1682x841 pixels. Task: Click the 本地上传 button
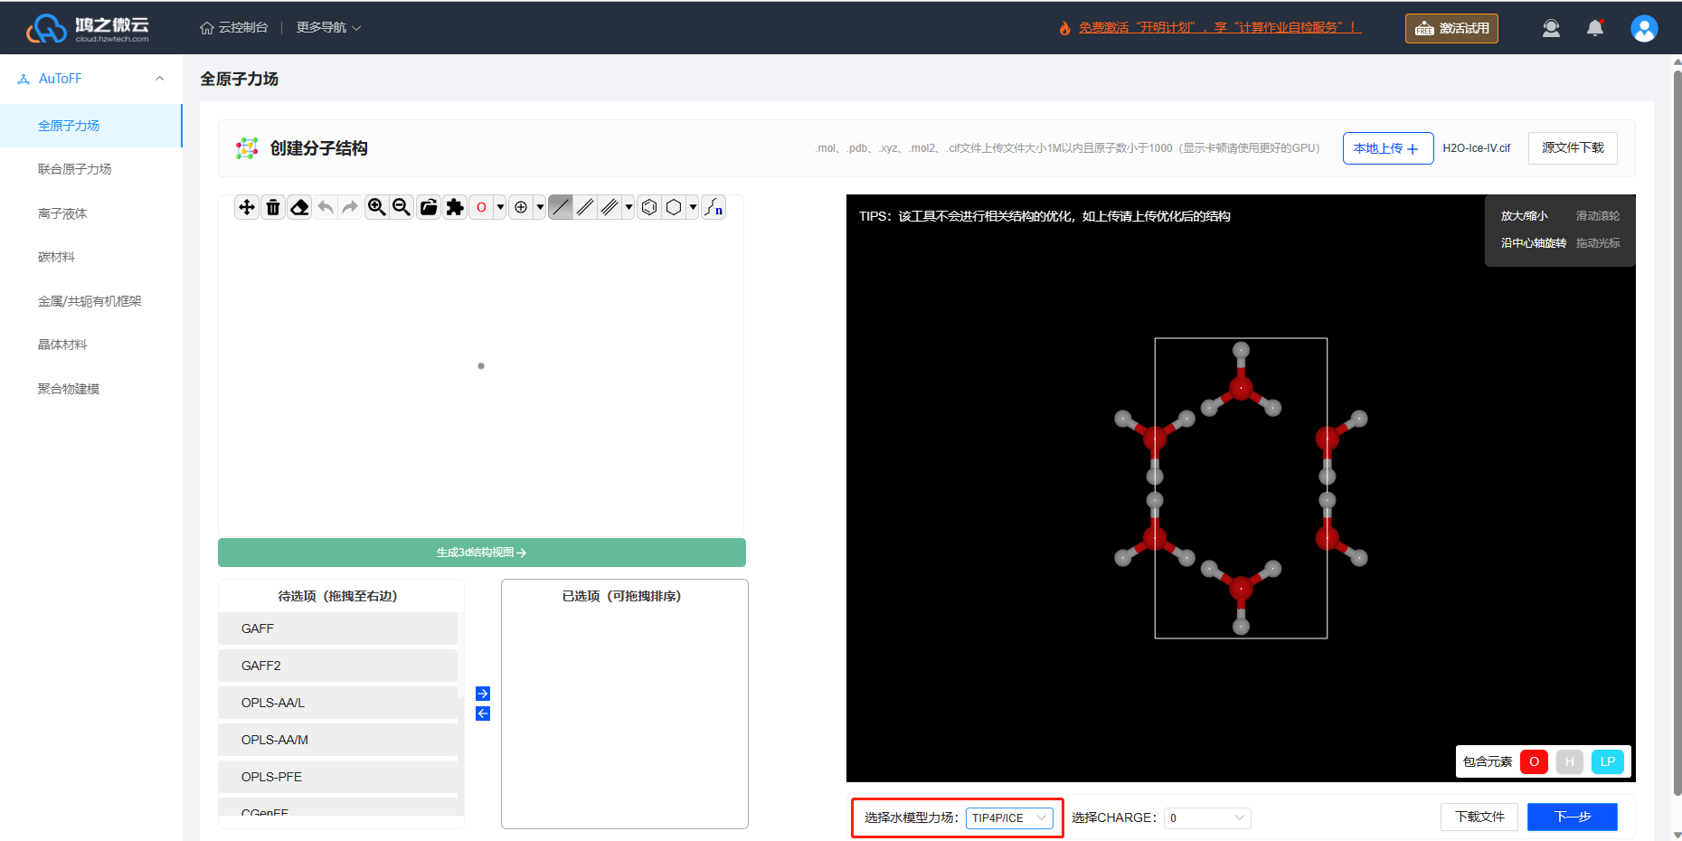tap(1388, 148)
